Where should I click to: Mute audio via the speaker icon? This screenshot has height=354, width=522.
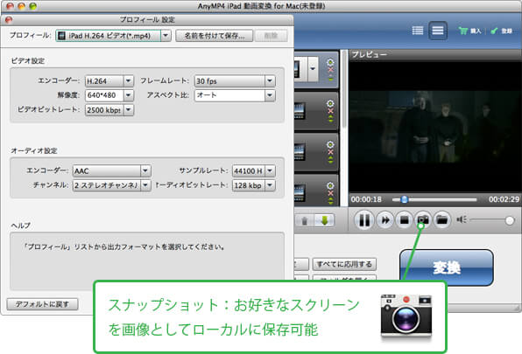(462, 219)
